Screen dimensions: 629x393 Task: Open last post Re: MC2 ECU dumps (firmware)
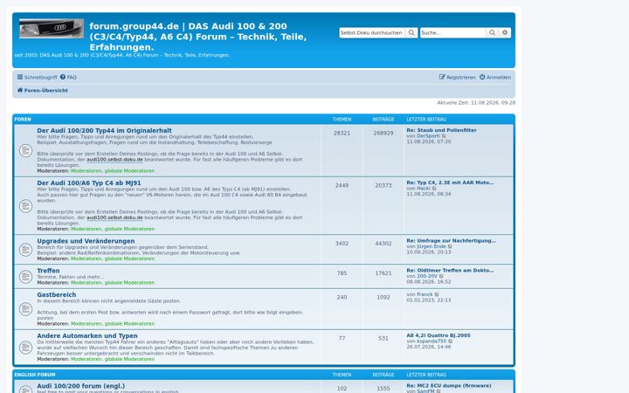point(449,385)
